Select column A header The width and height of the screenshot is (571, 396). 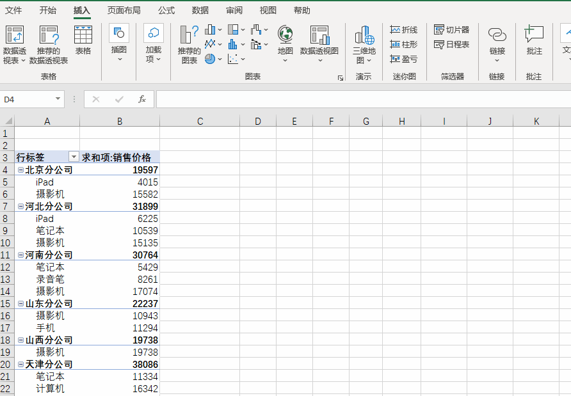[x=47, y=121]
